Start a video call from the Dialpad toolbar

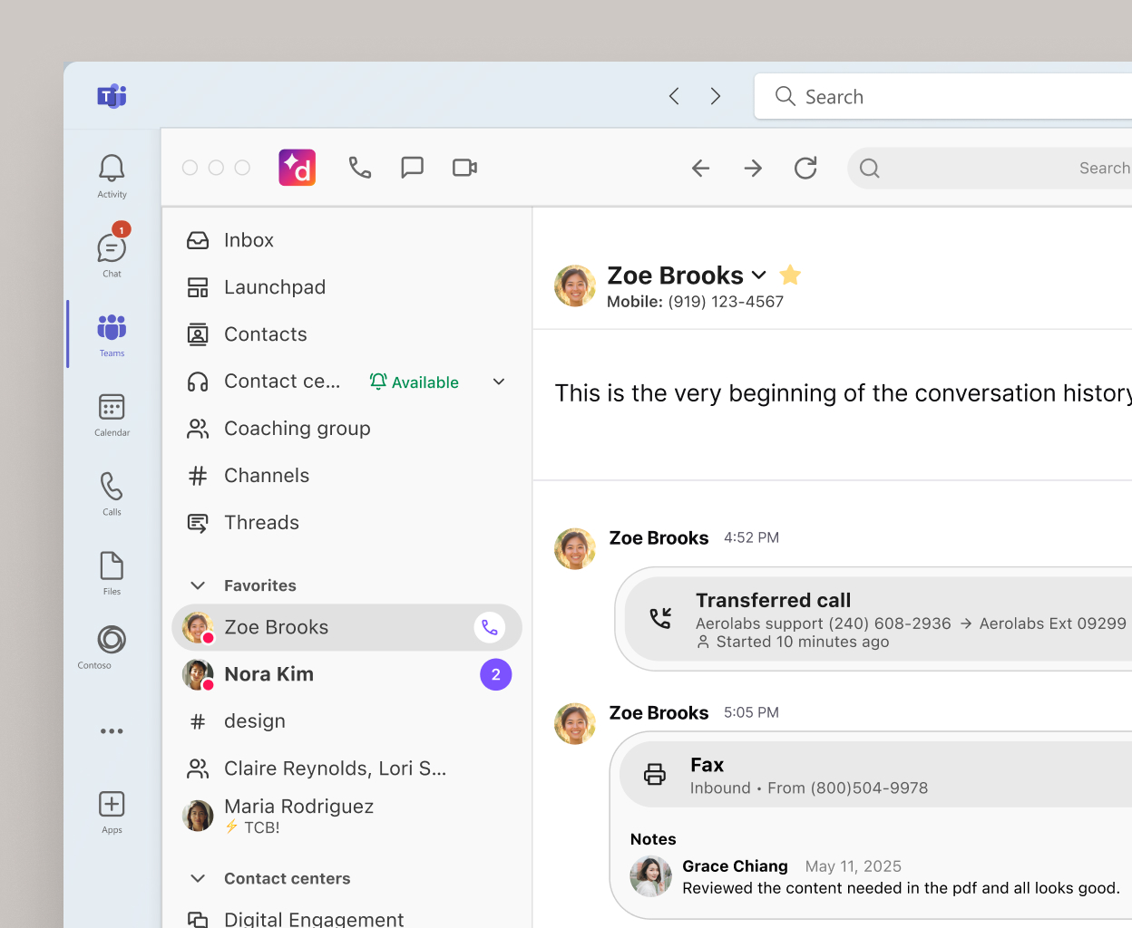464,168
